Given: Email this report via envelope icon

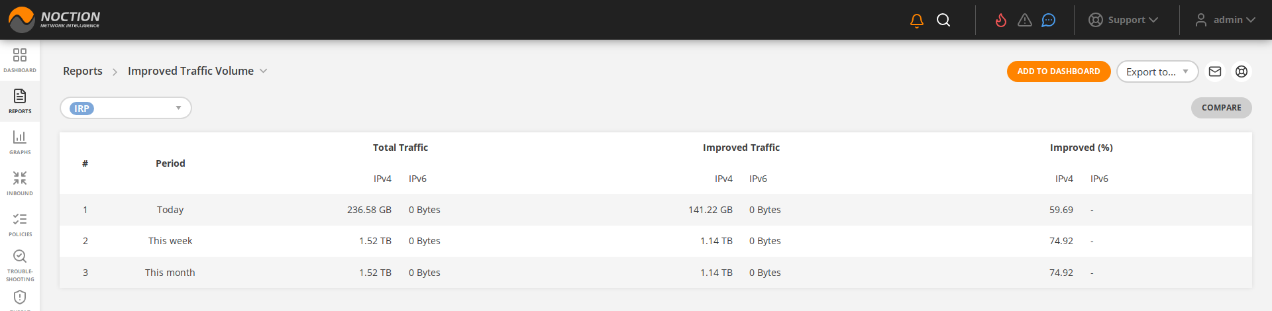Looking at the screenshot, I should click(1215, 71).
